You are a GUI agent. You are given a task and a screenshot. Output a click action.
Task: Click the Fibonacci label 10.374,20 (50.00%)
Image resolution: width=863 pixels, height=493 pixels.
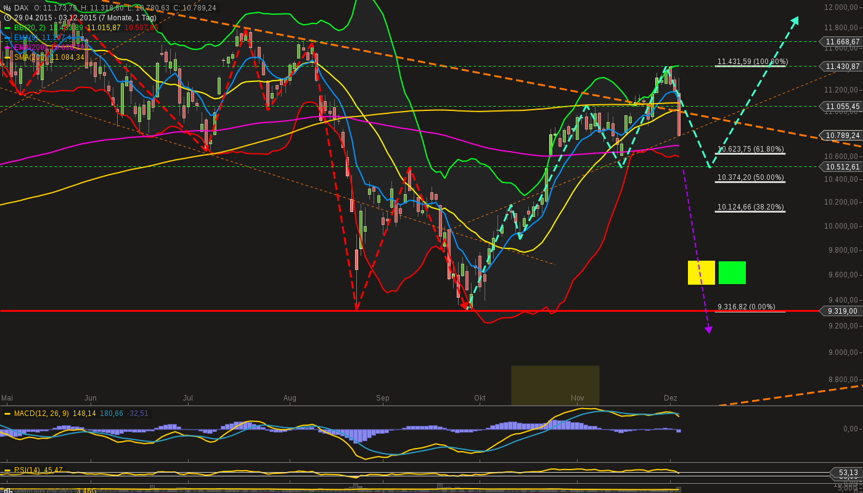[x=750, y=177]
